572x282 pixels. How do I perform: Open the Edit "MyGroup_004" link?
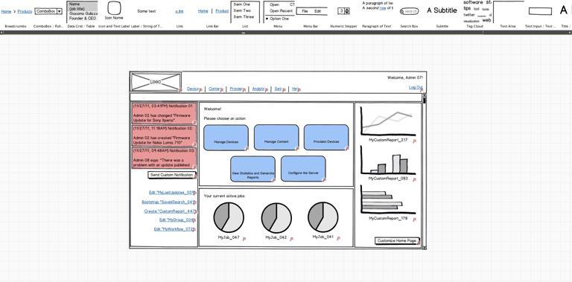click(x=177, y=219)
